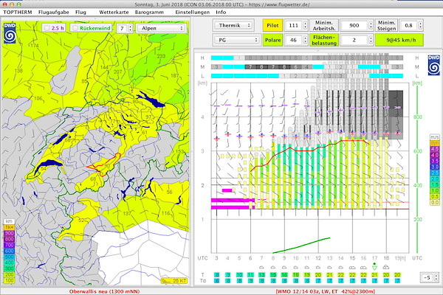This screenshot has width=443, height=295.
Task: Open the Thermik mode dropdown
Action: pyautogui.click(x=233, y=25)
